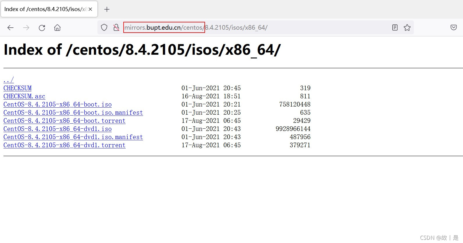Screen dimensions: 463x243
Task: Save page to Pocket
Action: [454, 27]
